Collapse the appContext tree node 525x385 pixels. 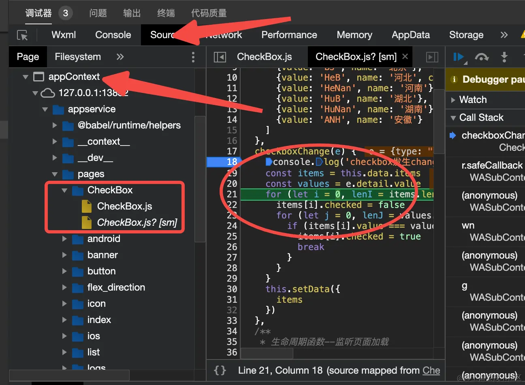click(26, 77)
